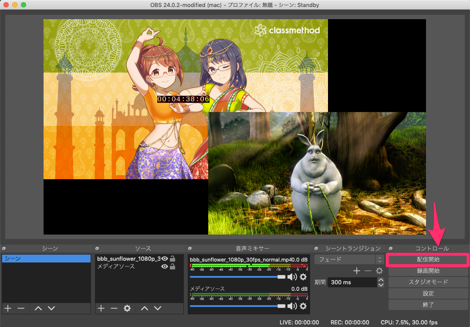Screen dimensions: 470x327
Task: Lock the bbb_sunflower_1080p source
Action: (172, 258)
